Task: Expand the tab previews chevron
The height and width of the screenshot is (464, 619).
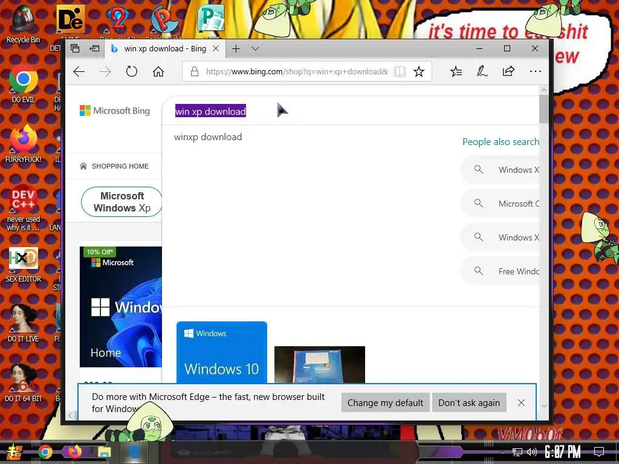Action: (256, 49)
